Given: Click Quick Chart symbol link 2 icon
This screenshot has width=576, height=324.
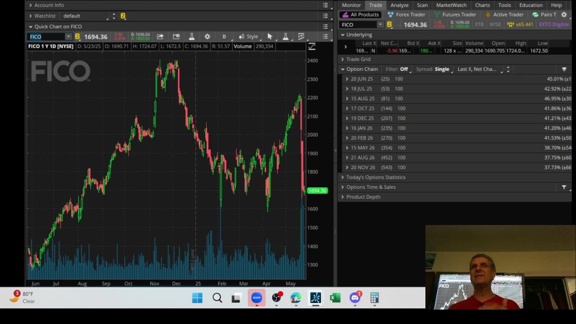Looking at the screenshot, I should tap(77, 36).
